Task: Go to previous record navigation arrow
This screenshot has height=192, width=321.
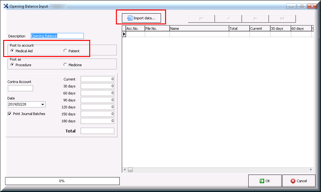Action: pos(229,19)
